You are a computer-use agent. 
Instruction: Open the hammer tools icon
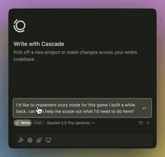point(21,140)
